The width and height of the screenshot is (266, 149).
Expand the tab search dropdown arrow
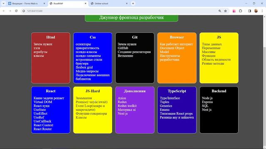[x=3, y=3]
